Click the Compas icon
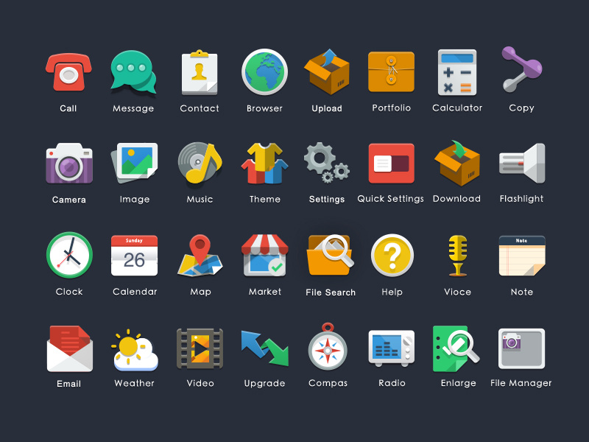 coord(328,347)
